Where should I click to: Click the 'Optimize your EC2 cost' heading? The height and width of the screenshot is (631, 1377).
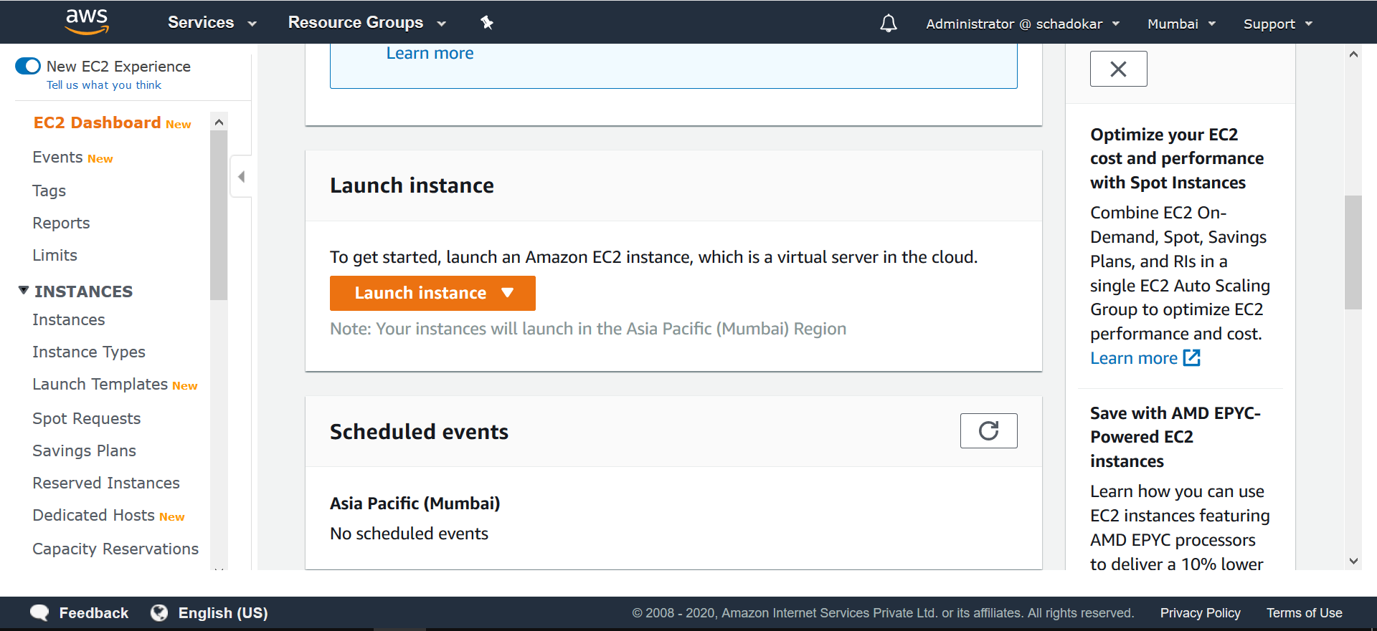point(1177,158)
